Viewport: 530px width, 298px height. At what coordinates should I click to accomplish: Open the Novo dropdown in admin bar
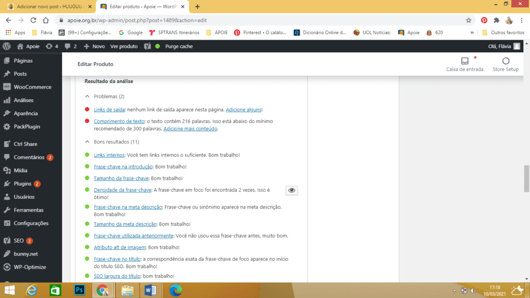click(94, 46)
